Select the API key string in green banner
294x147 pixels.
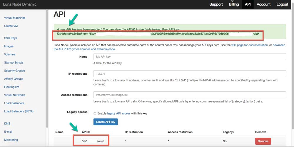[x=158, y=34]
